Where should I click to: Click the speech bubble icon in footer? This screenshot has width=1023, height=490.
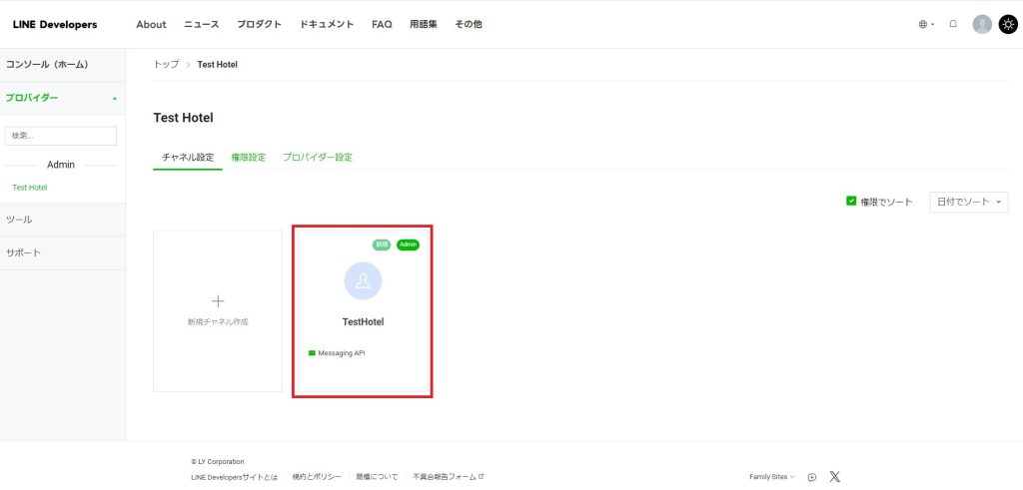[x=811, y=477]
